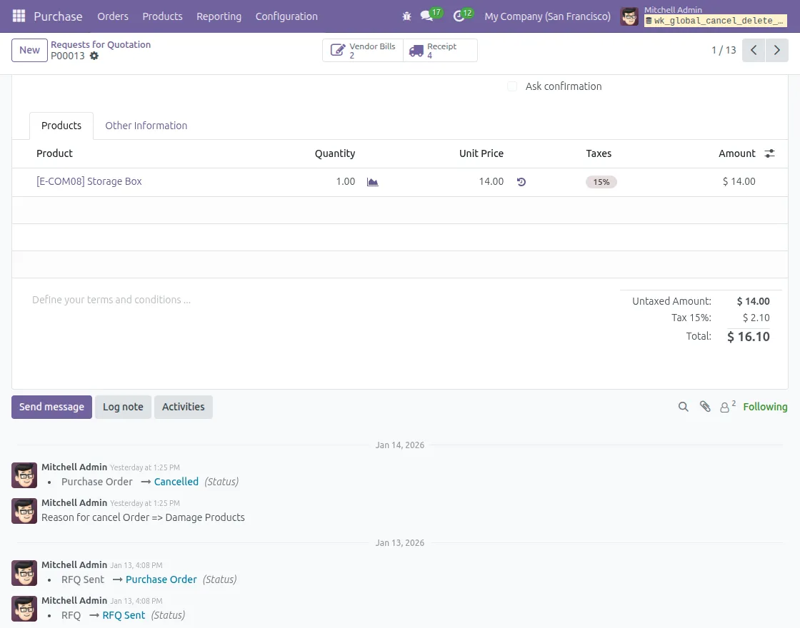Open the messages chat icon
Image resolution: width=800 pixels, height=628 pixels.
pyautogui.click(x=427, y=16)
